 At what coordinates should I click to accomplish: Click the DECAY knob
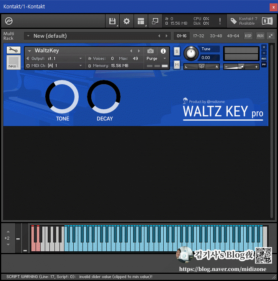point(104,97)
